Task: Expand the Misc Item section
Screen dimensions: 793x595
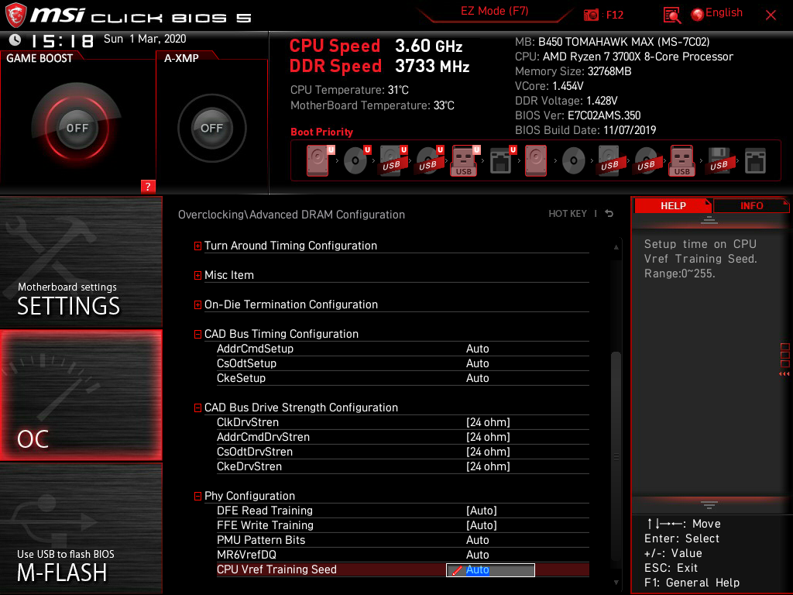Action: 197,275
